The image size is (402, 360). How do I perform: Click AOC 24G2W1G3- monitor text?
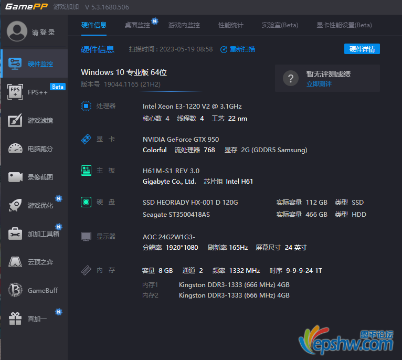click(x=169, y=237)
